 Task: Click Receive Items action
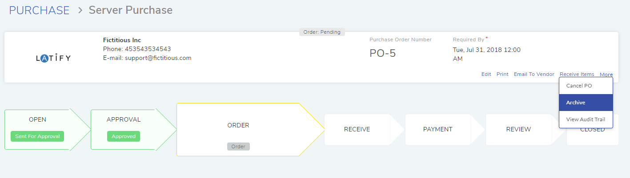(577, 74)
